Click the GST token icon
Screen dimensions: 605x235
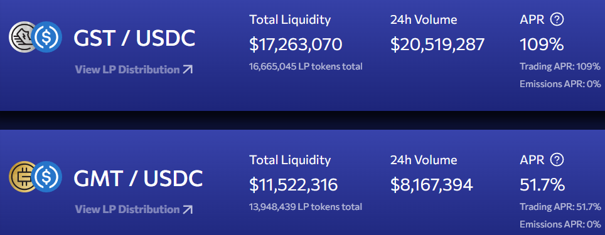point(21,37)
